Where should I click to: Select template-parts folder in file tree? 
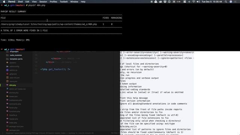pos(16,59)
